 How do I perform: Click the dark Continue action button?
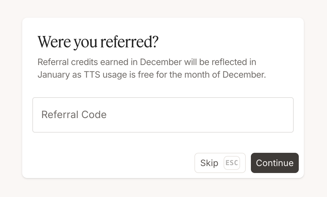coord(275,163)
